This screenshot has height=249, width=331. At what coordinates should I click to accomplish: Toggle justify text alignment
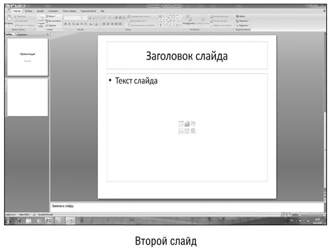point(116,24)
